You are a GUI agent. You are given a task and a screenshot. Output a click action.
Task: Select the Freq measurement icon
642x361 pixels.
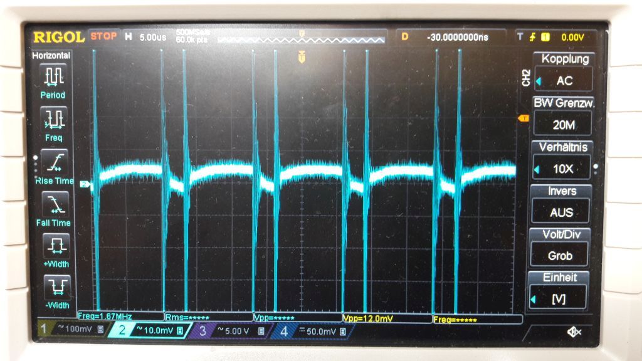54,118
